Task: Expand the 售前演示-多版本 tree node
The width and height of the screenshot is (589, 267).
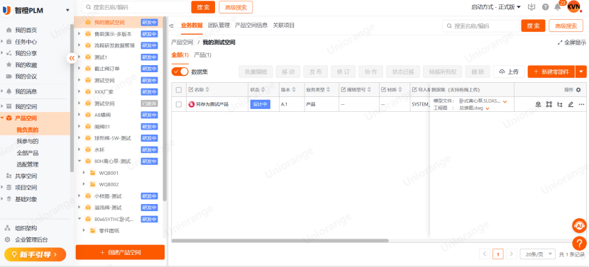Action: [x=79, y=34]
